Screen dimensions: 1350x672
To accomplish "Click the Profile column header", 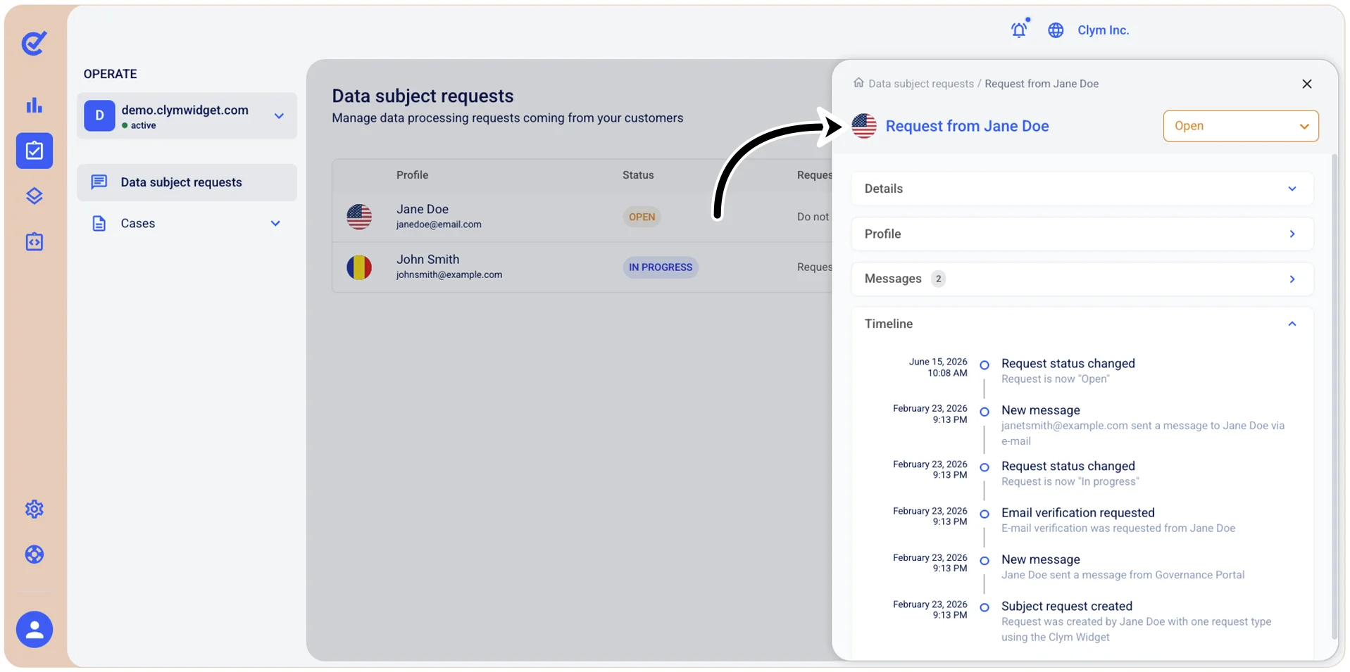I will (412, 175).
